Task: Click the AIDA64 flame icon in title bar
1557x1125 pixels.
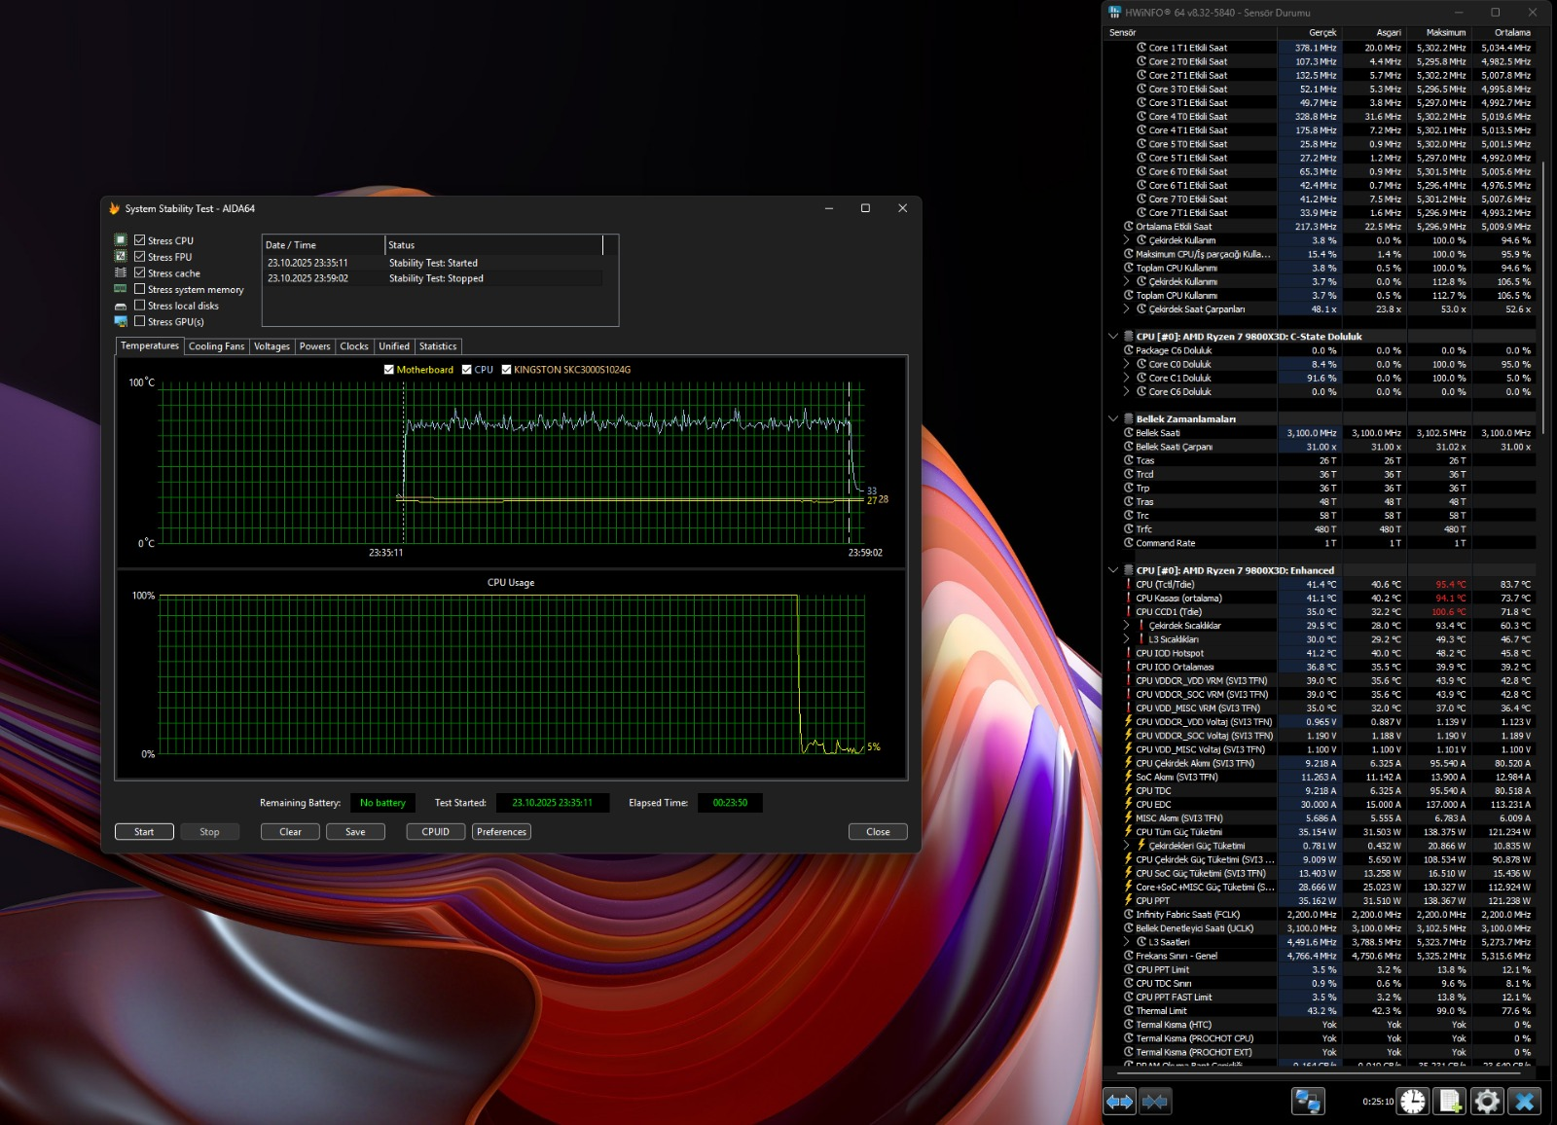Action: [x=114, y=208]
